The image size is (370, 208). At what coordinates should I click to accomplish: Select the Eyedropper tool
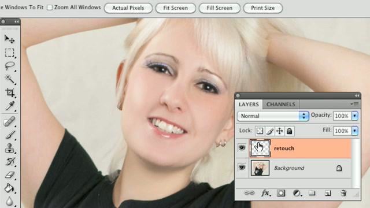click(9, 106)
